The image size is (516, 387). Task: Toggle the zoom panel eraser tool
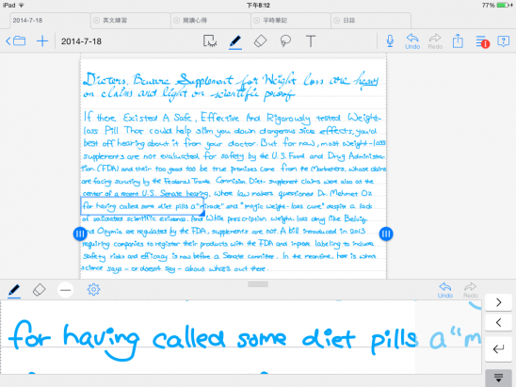(x=40, y=290)
